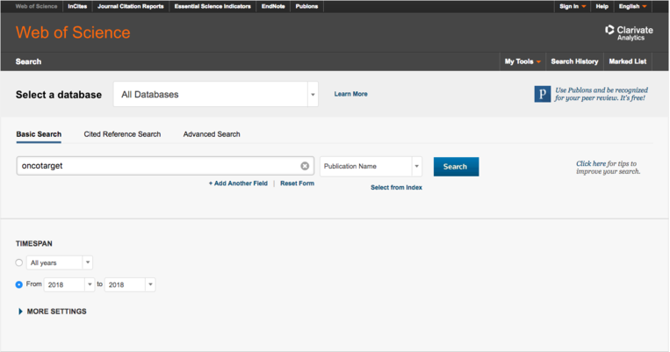Click Learn More link
The height and width of the screenshot is (352, 670).
point(351,94)
